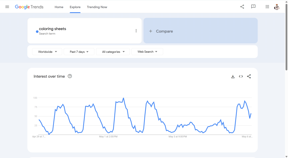Add a comparison term via Compare
Screen dimensions: 288x158
click(x=201, y=31)
